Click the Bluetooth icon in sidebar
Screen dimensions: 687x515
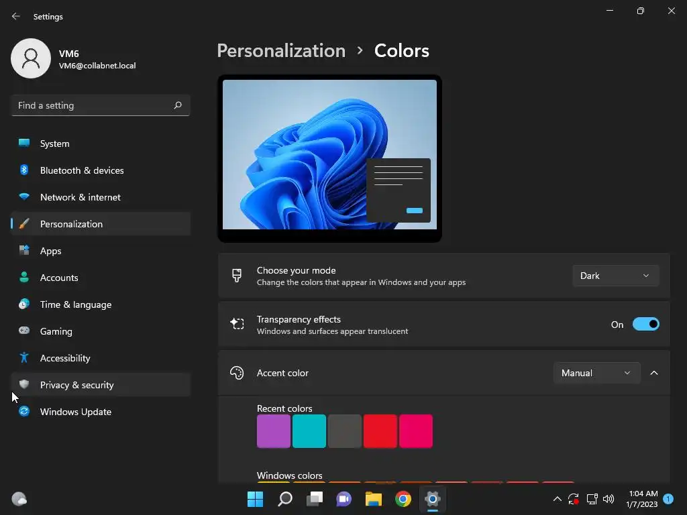(x=24, y=170)
